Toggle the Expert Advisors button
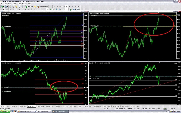This screenshot has width=181, height=113. [43, 7]
